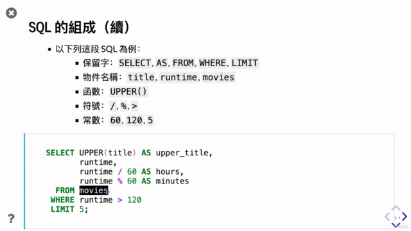The image size is (411, 231).
Task: Click inline code movies in bullet list
Action: tap(218, 77)
